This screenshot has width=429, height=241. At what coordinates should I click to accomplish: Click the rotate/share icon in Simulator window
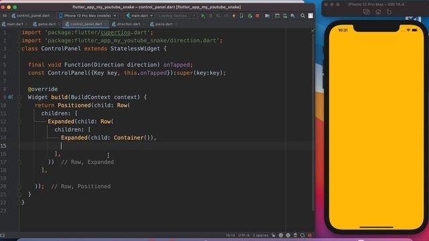(389, 12)
